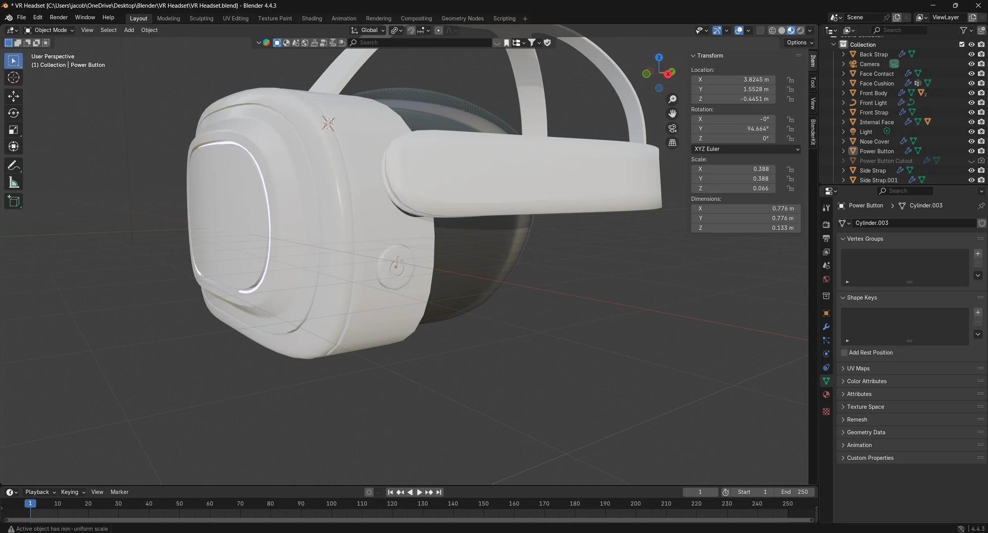Select the Move tool in toolbar
Screen dimensions: 988x533
13,96
